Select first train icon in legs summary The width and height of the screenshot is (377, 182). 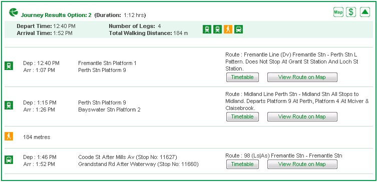207,29
